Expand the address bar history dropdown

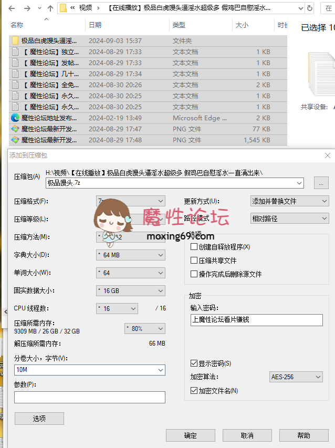pyautogui.click(x=300, y=8)
